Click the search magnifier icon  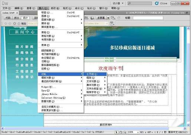129,3
